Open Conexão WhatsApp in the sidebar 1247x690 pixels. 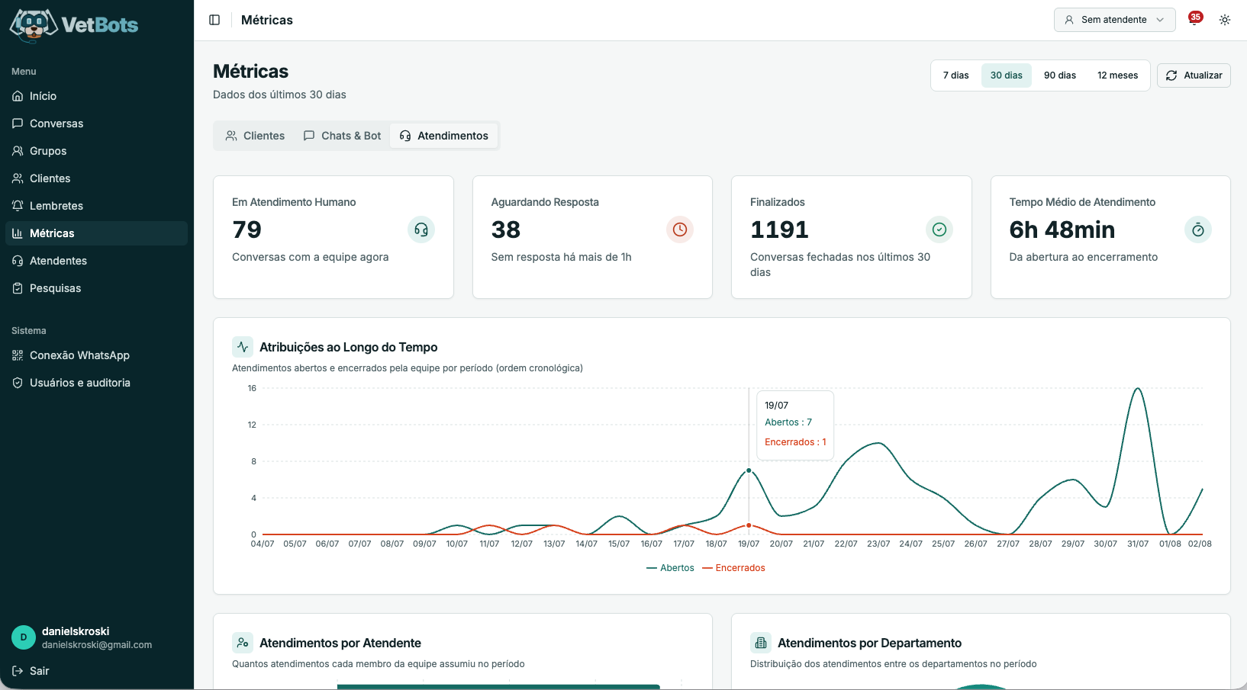[96, 355]
